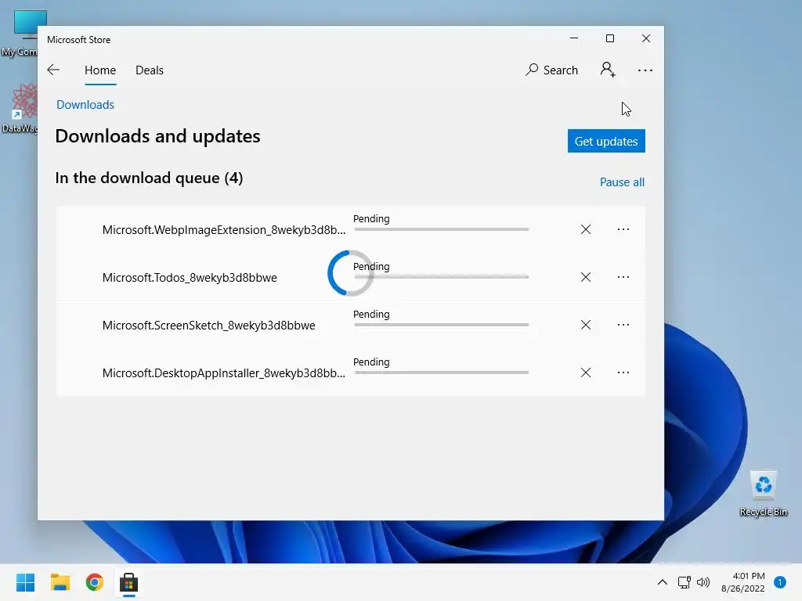
Task: Cancel the DesktopAppInstaller download
Action: pyautogui.click(x=586, y=372)
